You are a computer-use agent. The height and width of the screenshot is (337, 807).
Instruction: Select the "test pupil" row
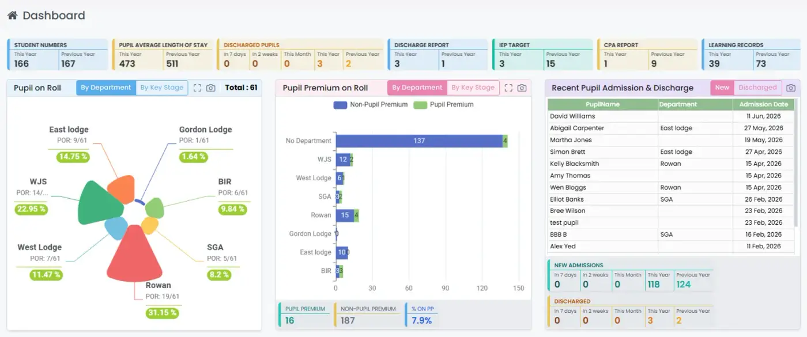click(x=670, y=223)
